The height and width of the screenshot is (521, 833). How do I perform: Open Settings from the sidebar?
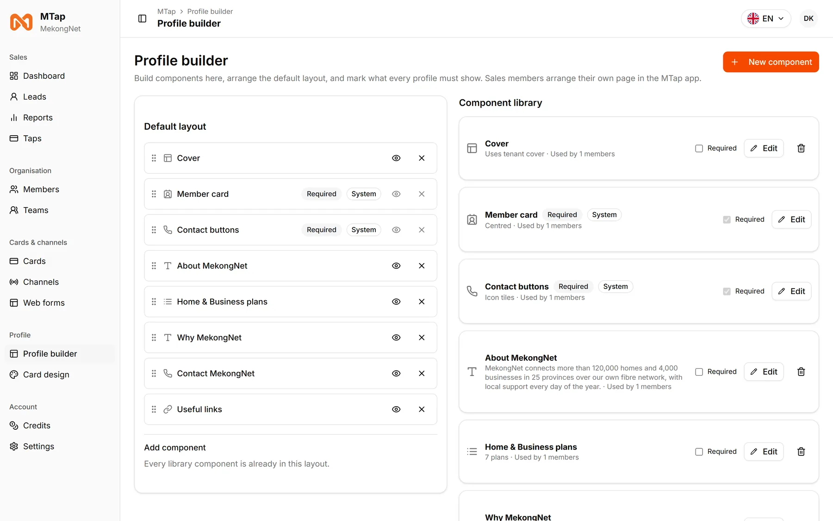[x=60, y=446]
